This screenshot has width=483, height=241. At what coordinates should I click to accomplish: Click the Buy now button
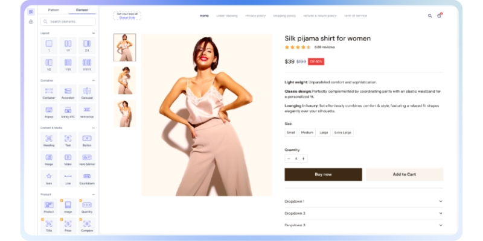coord(323,174)
